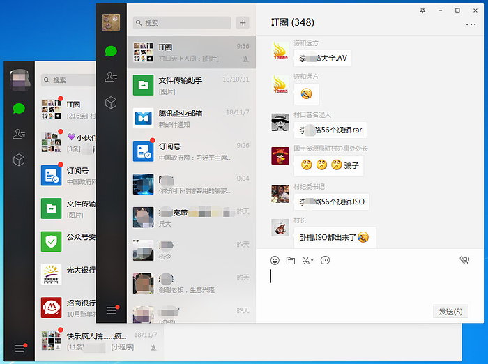Click the message containing the .ISO file
The image size is (488, 364).
[332, 202]
